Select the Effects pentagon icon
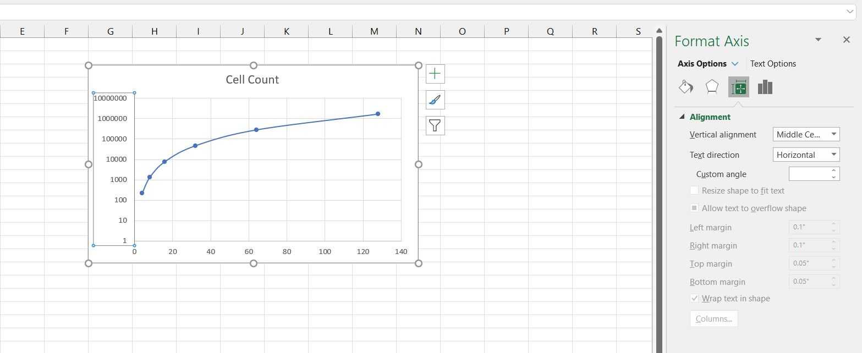Image resolution: width=862 pixels, height=353 pixels. point(712,87)
